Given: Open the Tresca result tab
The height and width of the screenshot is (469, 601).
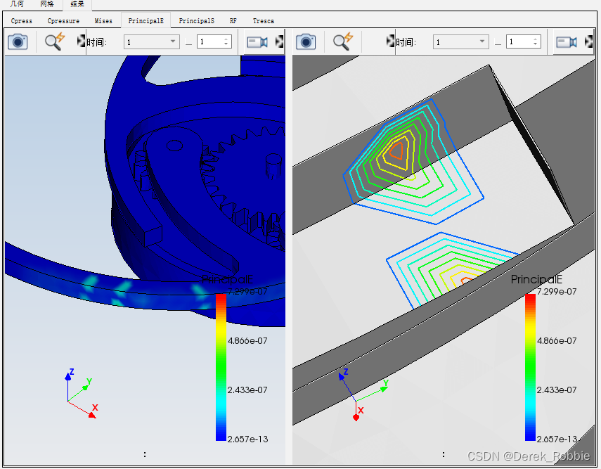Looking at the screenshot, I should tap(264, 20).
